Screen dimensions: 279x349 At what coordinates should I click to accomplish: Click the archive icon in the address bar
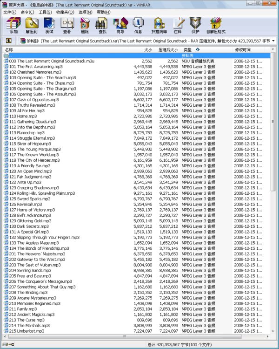(x=23, y=41)
